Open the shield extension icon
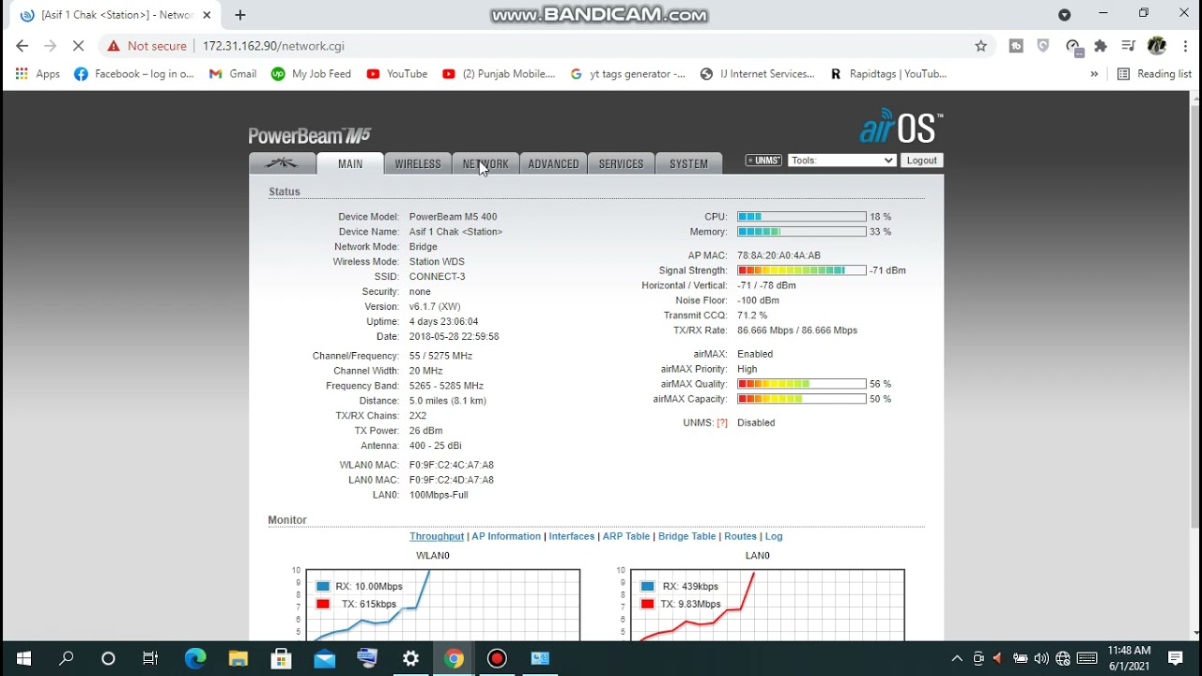 [1043, 46]
